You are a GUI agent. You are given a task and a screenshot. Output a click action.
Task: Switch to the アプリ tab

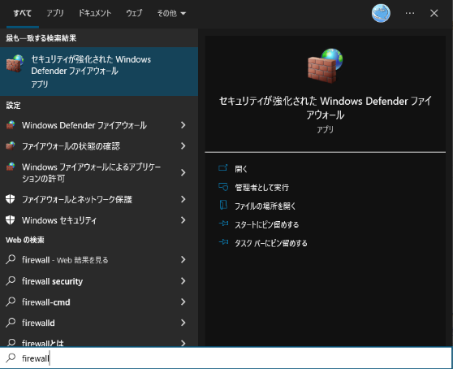tap(55, 13)
